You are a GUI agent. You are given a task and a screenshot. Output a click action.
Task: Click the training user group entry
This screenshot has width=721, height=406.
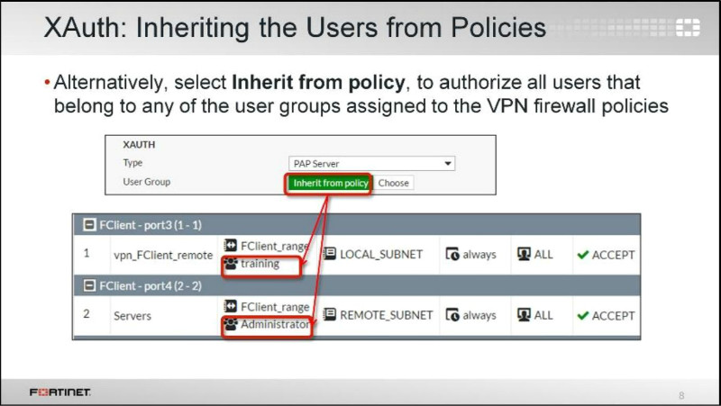click(260, 264)
